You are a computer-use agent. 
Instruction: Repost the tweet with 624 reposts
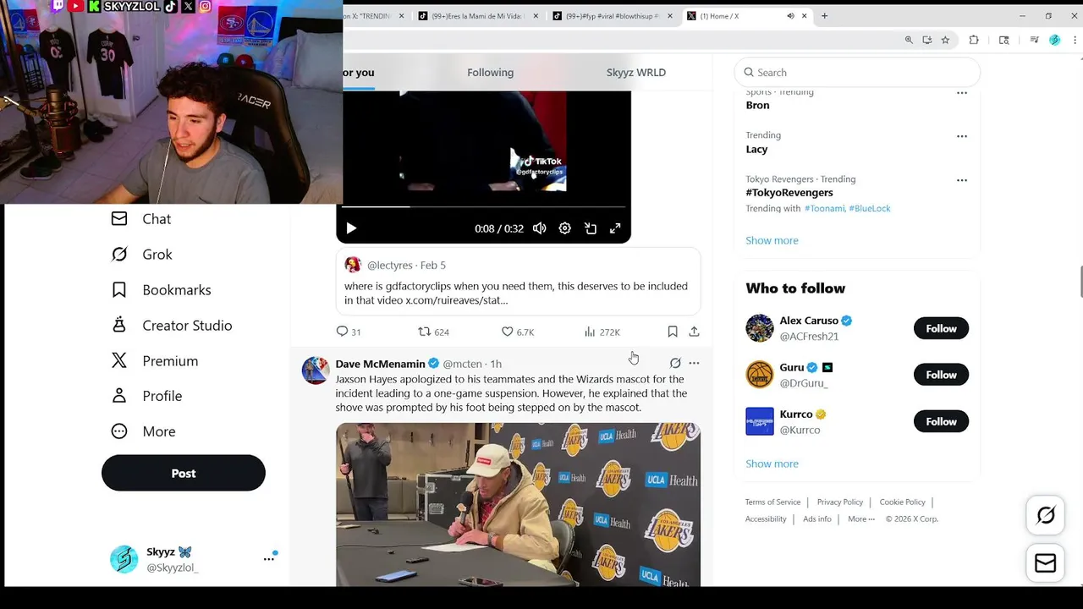(x=433, y=332)
